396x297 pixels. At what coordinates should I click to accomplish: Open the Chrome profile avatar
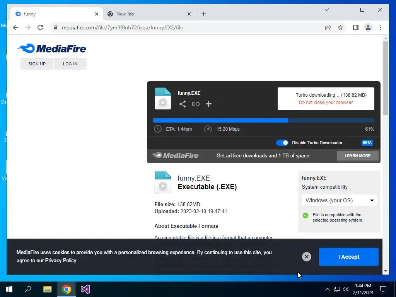[368, 27]
